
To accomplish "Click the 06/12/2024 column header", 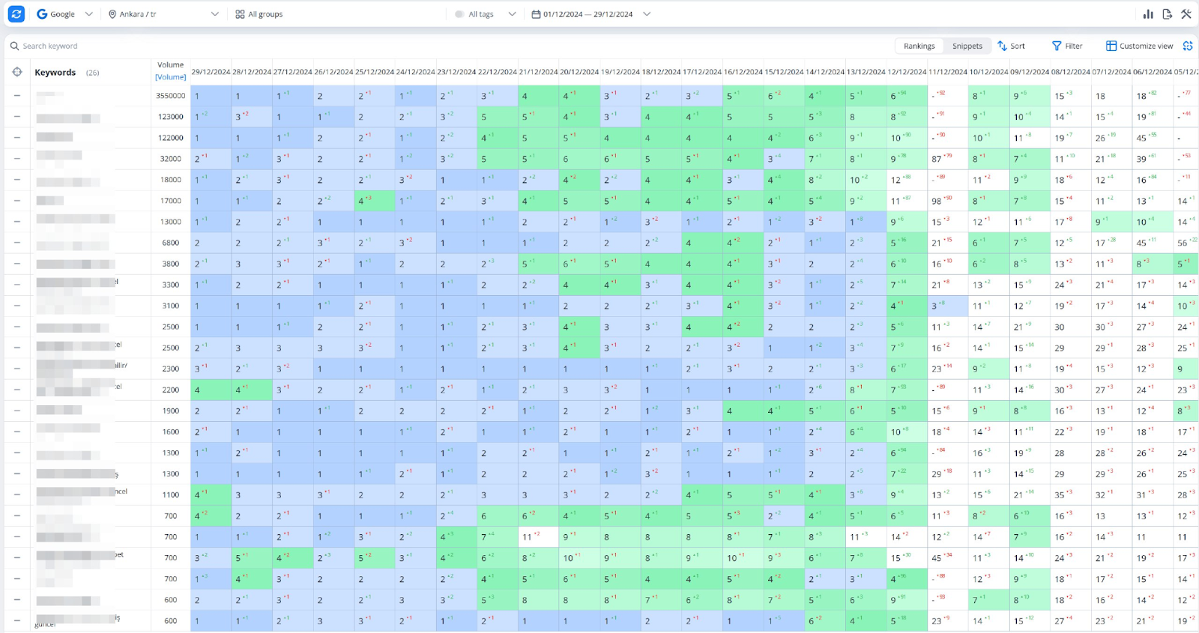I will [1153, 72].
